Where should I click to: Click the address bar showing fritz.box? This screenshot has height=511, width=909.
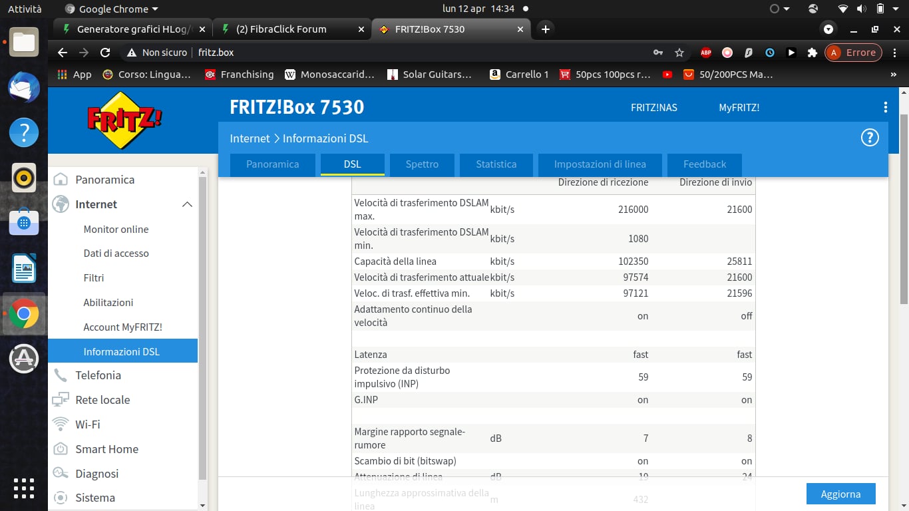[x=399, y=53]
